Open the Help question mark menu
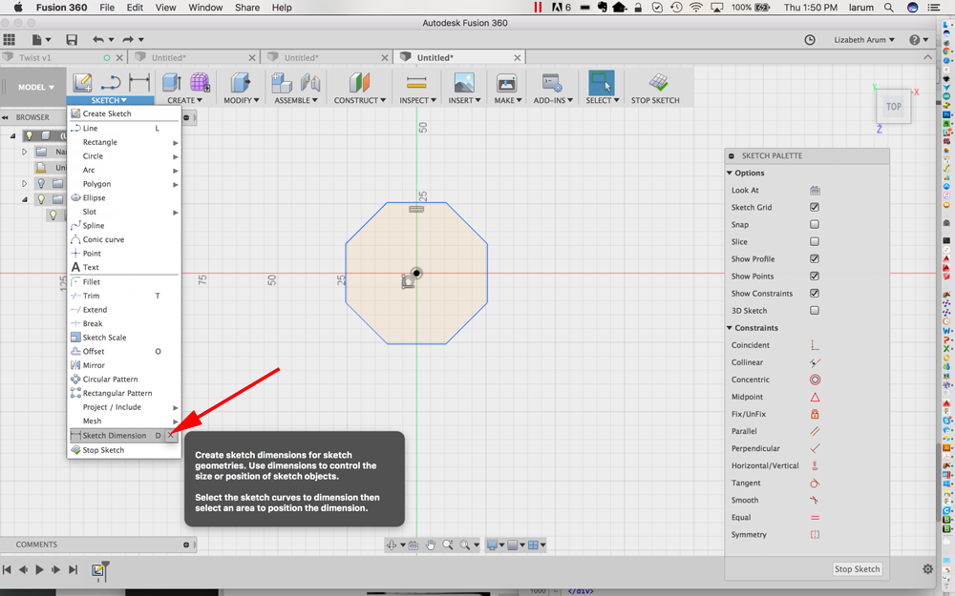 tap(919, 39)
